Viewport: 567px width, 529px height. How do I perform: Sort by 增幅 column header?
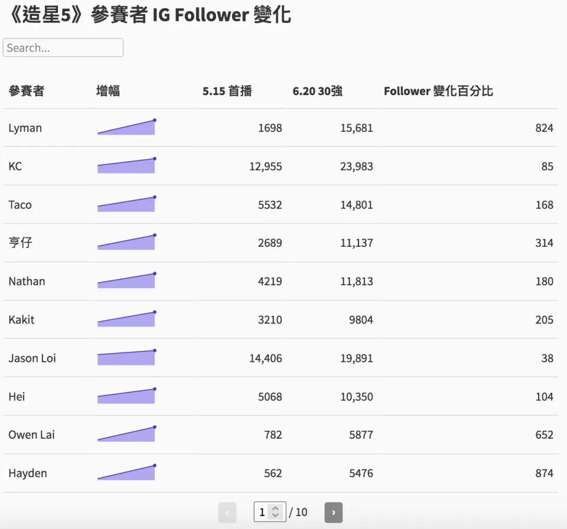click(108, 91)
